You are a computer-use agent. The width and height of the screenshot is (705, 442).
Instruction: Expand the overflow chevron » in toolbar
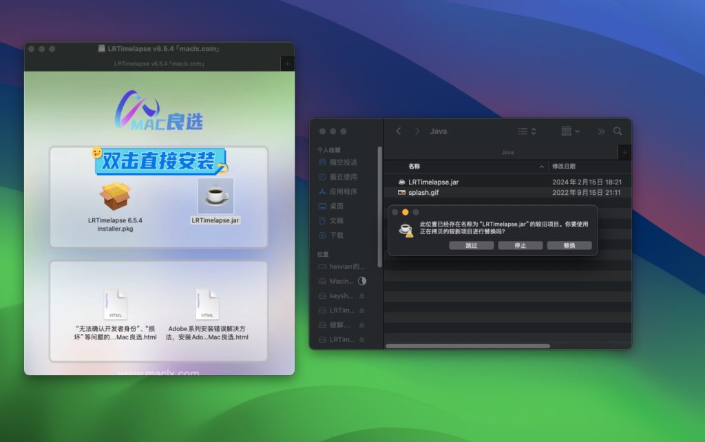[x=600, y=131]
